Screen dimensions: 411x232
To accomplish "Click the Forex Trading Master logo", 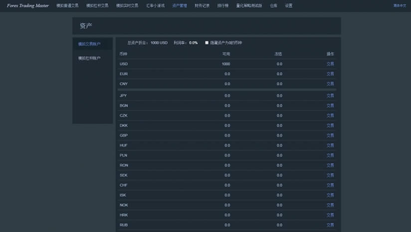I will (28, 5).
